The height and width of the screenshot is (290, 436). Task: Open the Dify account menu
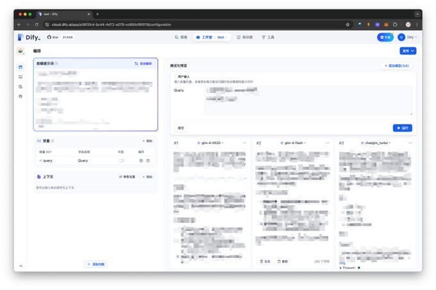tap(408, 37)
